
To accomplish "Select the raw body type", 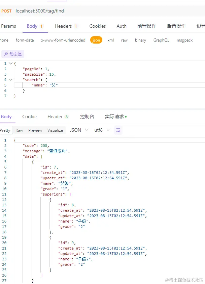I will (125, 40).
